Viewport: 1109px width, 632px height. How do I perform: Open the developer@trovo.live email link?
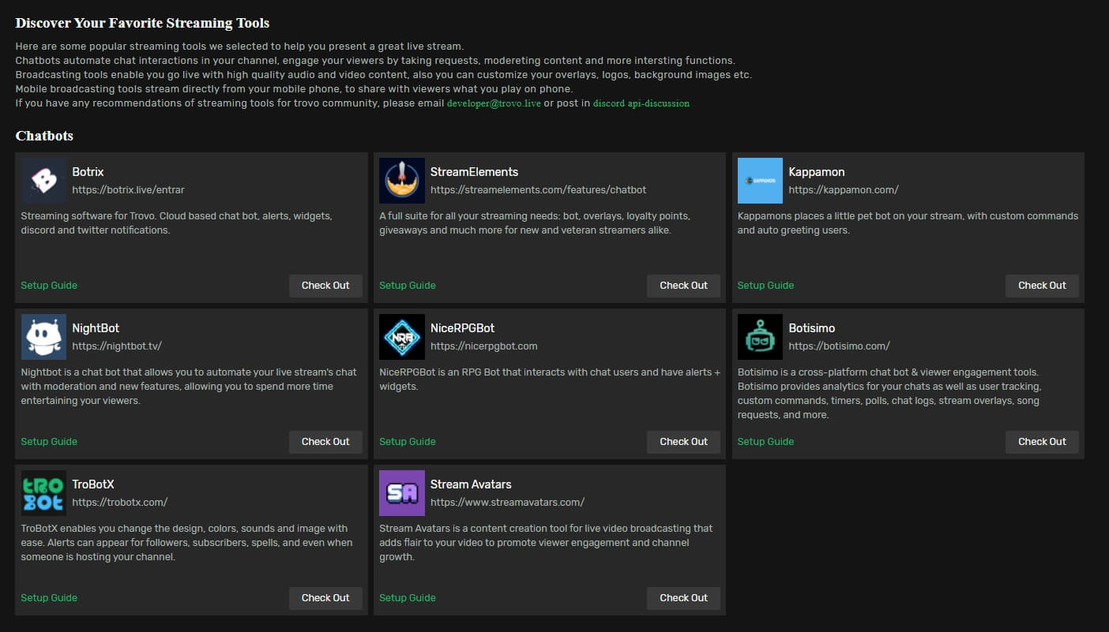click(494, 103)
